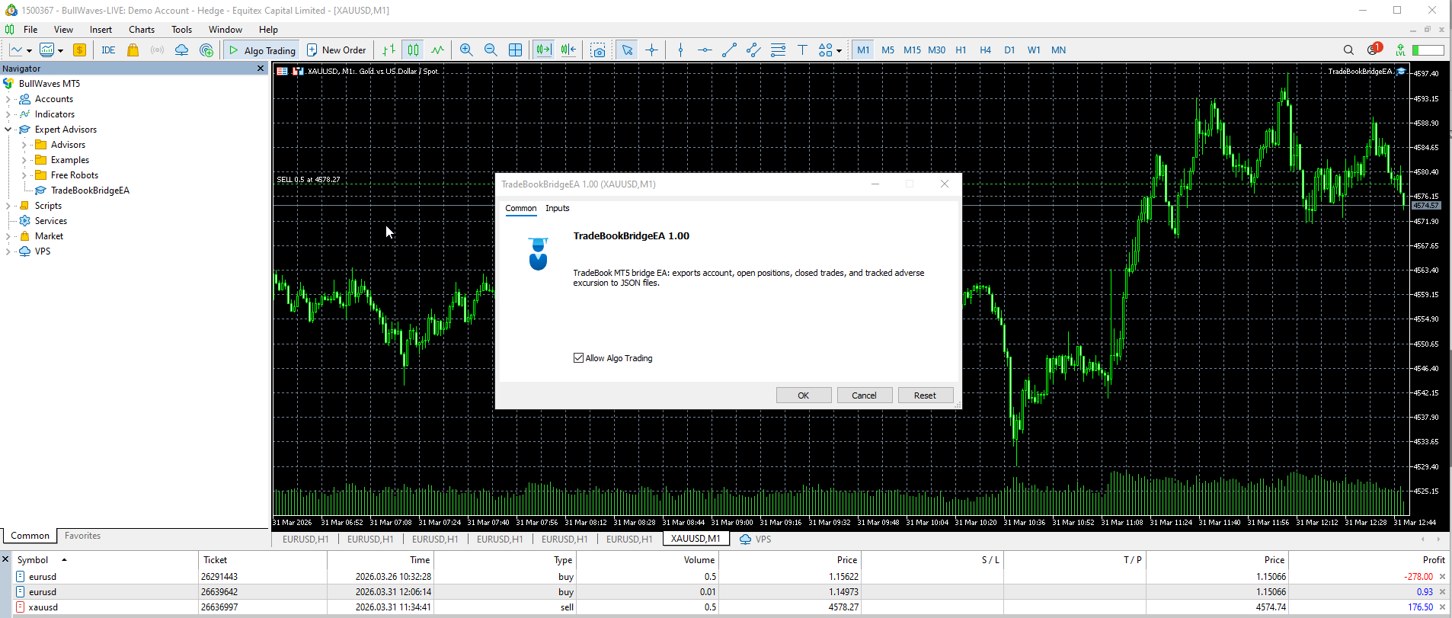Open the chart type dropdown arrow
This screenshot has height=618, width=1452.
[29, 51]
